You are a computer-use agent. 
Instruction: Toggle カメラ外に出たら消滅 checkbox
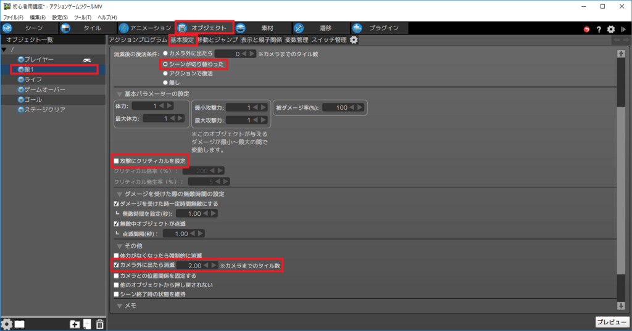tap(117, 265)
